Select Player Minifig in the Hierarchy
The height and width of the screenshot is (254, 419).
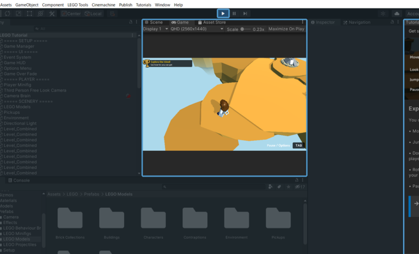pyautogui.click(x=17, y=85)
